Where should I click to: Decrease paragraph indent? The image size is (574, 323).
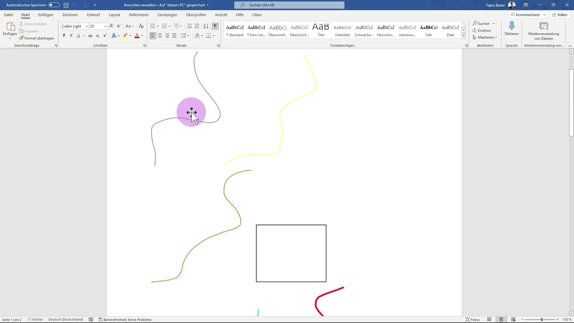pos(190,26)
